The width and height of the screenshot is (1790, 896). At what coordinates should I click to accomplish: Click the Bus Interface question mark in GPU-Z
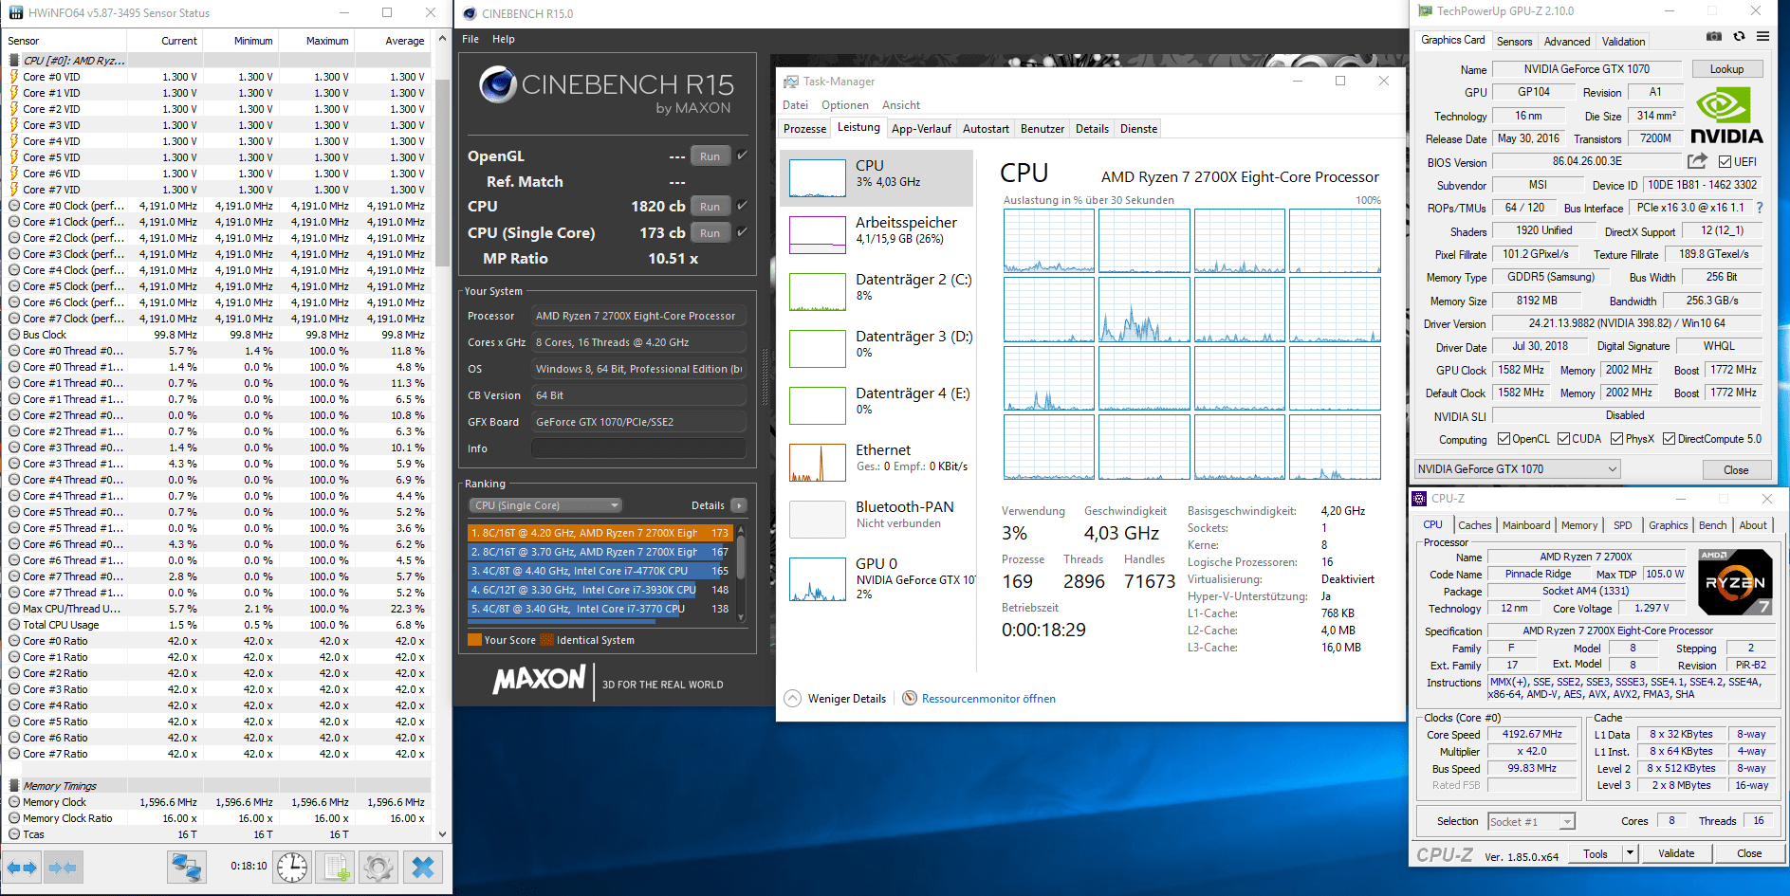click(x=1760, y=208)
